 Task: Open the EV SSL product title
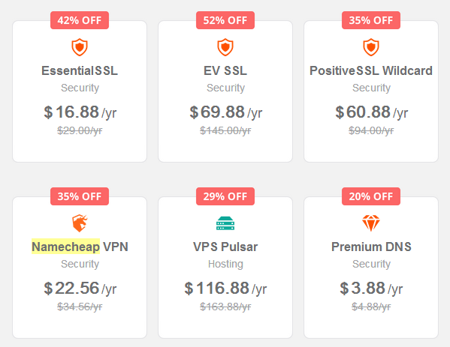coord(225,70)
